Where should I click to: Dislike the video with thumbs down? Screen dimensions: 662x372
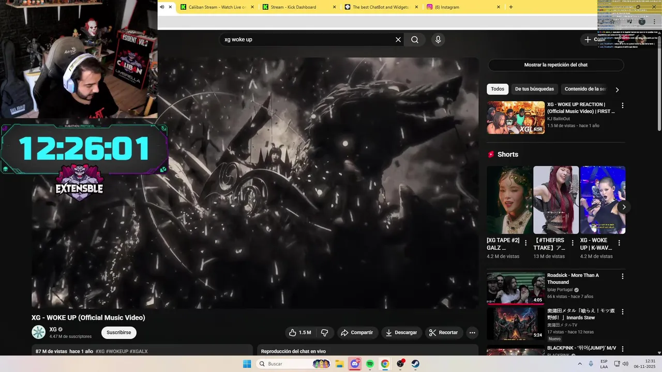[x=325, y=333]
